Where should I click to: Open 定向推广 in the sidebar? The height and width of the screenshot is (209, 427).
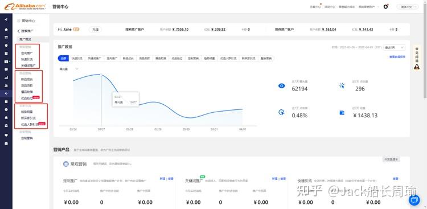(x=27, y=53)
